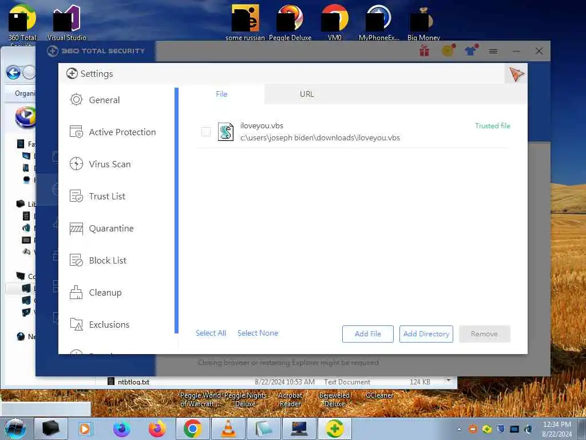586x440 pixels.
Task: Open the theme shirt icon in title bar
Action: click(471, 50)
